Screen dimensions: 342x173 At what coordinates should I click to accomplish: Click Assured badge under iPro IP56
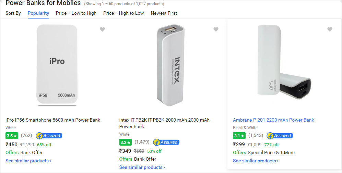tap(49, 136)
